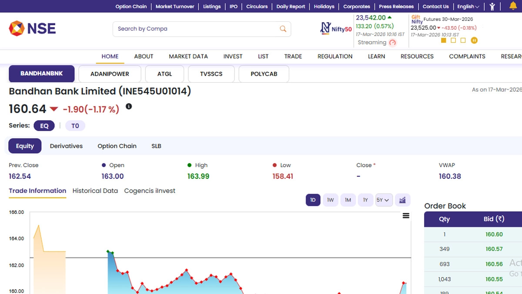522x294 pixels.
Task: Select the ADANIPOWER stock button
Action: [x=110, y=74]
